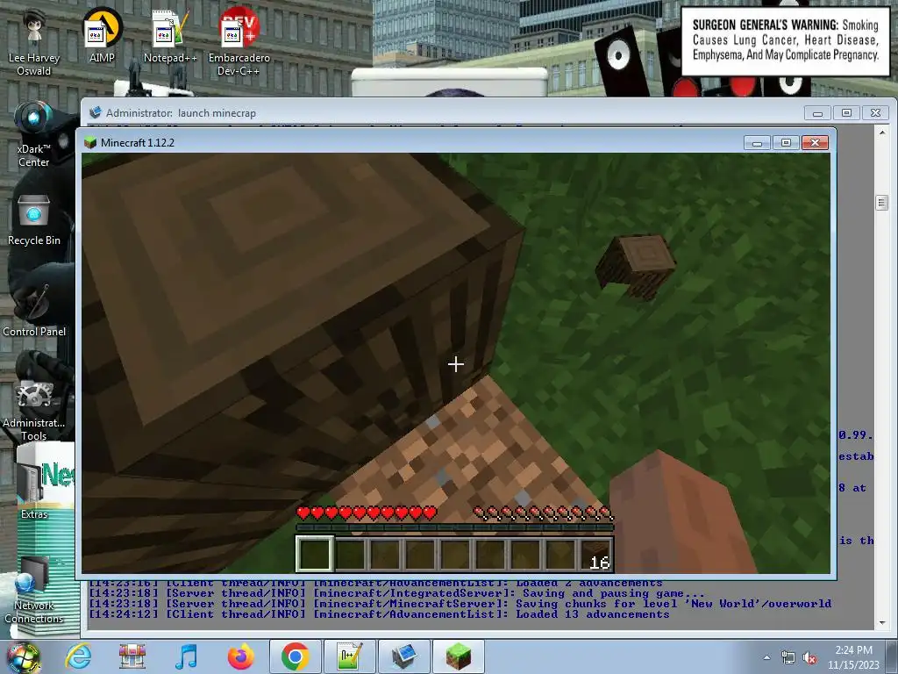Minimize the launch minecrap console window
Screen dimensions: 898x674
[818, 113]
